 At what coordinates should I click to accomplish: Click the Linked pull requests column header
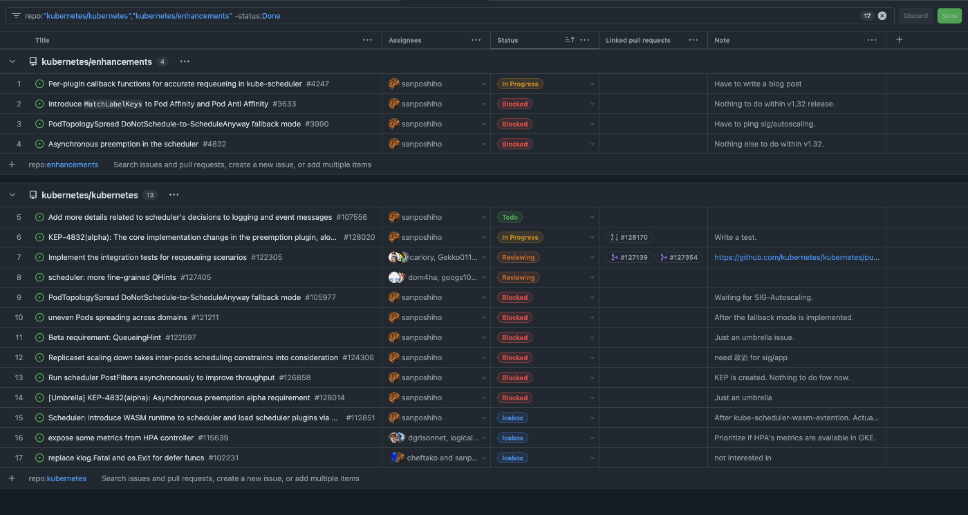pos(637,40)
